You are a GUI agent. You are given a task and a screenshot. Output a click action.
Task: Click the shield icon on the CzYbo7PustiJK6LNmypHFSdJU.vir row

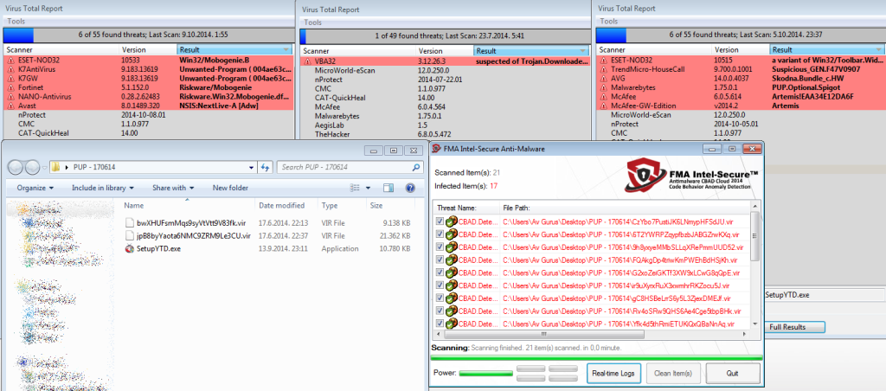pos(451,221)
